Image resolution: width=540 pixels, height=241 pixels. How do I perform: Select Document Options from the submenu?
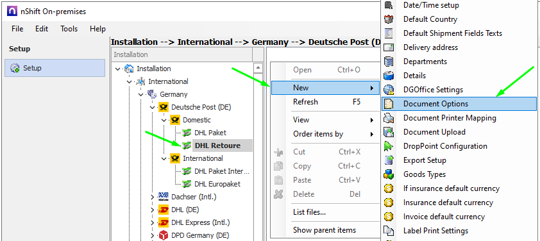[x=459, y=104]
